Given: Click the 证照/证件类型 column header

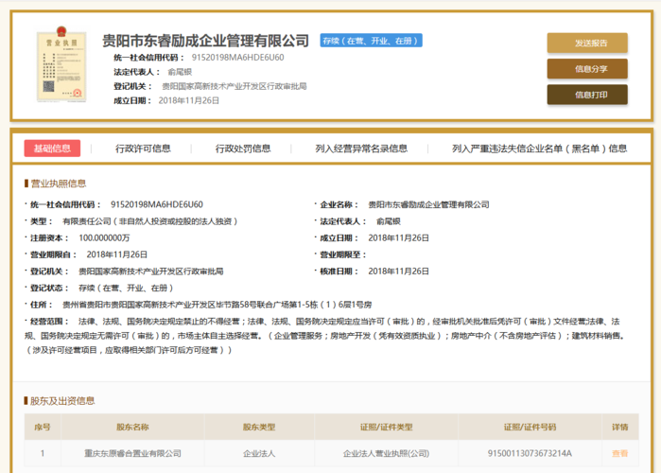Looking at the screenshot, I should [386, 427].
